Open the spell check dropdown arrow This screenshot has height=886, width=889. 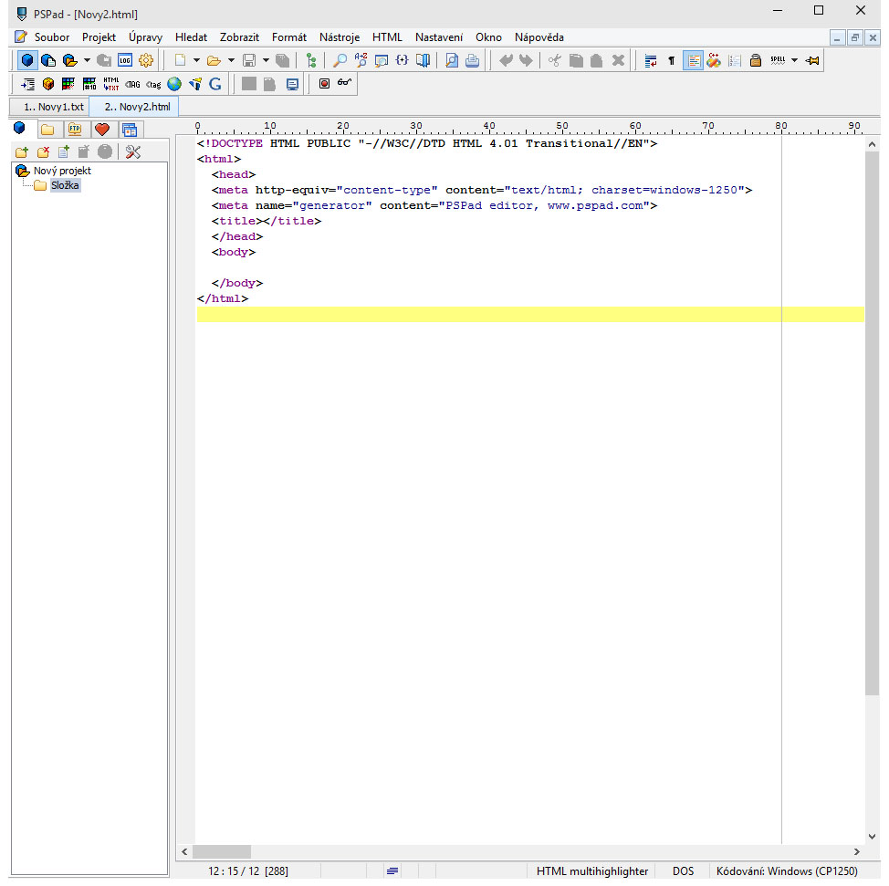pos(794,61)
